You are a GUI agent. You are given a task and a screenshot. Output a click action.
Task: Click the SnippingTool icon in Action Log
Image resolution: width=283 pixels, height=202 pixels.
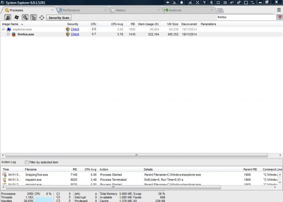tap(4, 174)
